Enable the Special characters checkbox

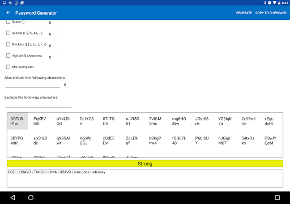(x=8, y=33)
